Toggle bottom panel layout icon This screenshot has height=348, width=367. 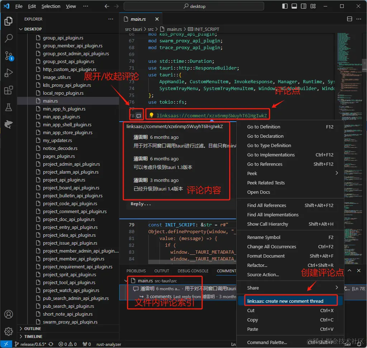294,6
